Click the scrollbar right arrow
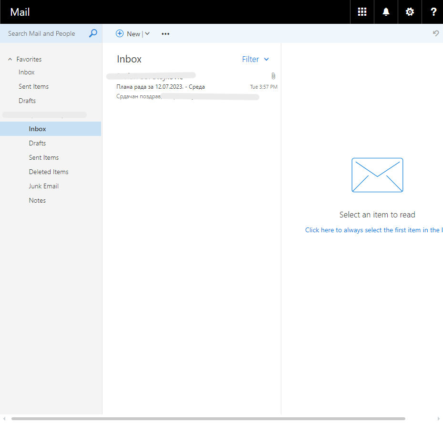This screenshot has width=443, height=423. click(439, 419)
